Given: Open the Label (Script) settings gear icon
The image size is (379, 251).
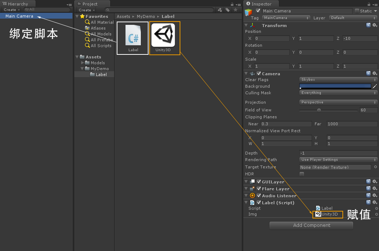Looking at the screenshot, I should (x=375, y=202).
